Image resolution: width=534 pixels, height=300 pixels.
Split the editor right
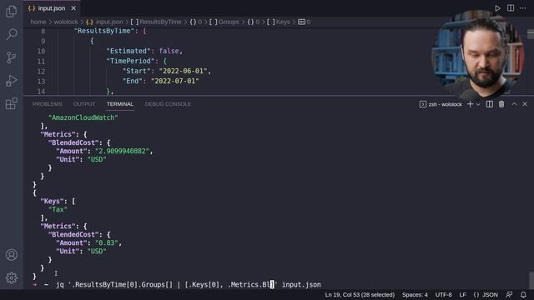click(x=510, y=8)
